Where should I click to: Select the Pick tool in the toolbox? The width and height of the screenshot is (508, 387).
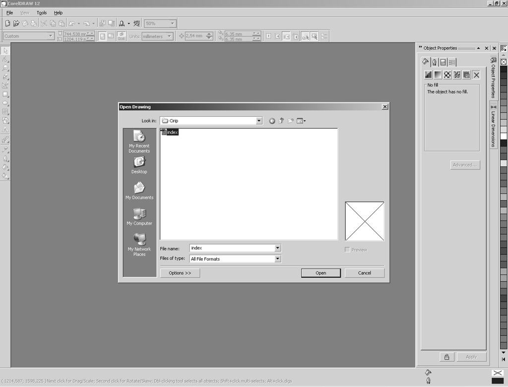click(x=5, y=51)
